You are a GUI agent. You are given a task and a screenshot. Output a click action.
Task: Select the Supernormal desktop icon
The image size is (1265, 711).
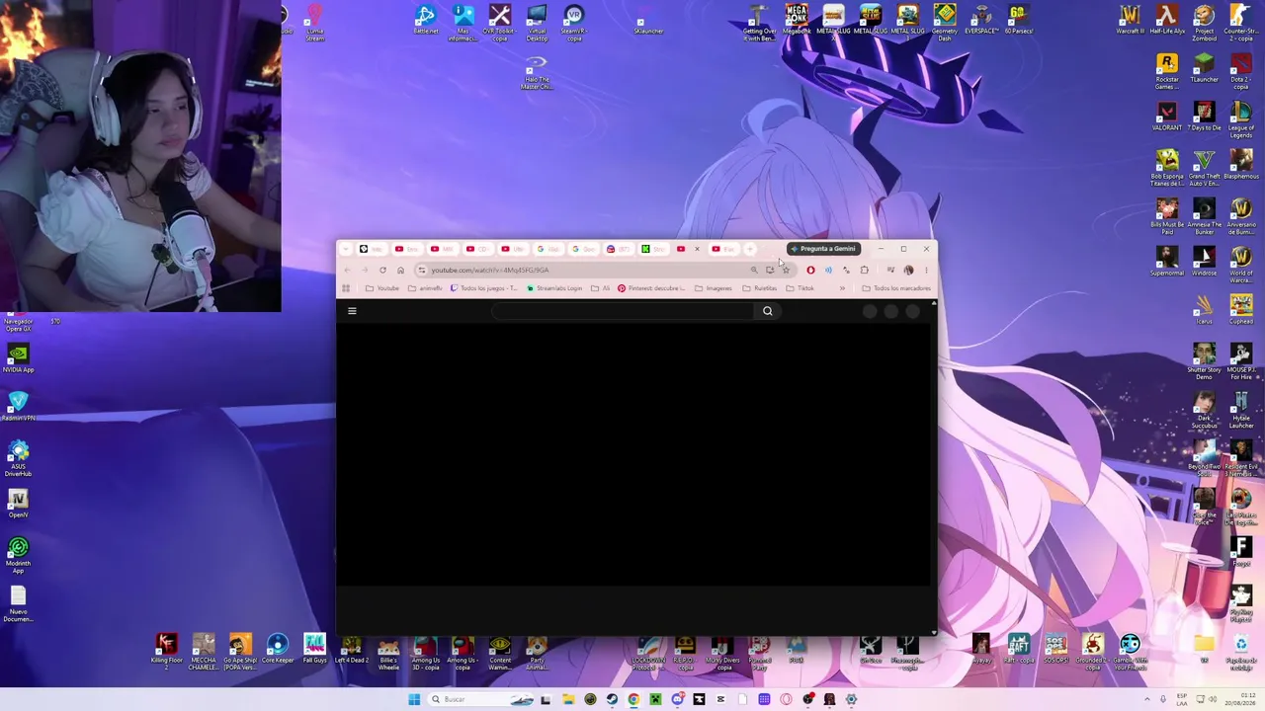tap(1167, 262)
